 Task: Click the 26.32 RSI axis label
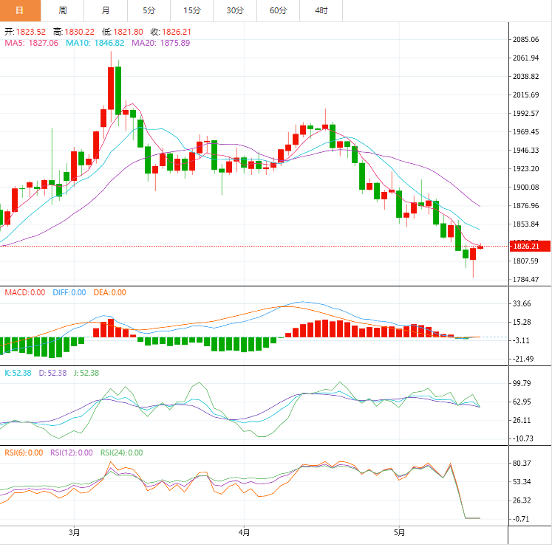(x=522, y=500)
